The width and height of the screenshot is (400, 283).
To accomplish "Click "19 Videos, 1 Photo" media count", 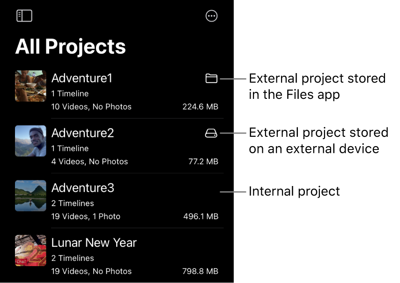I will click(86, 216).
